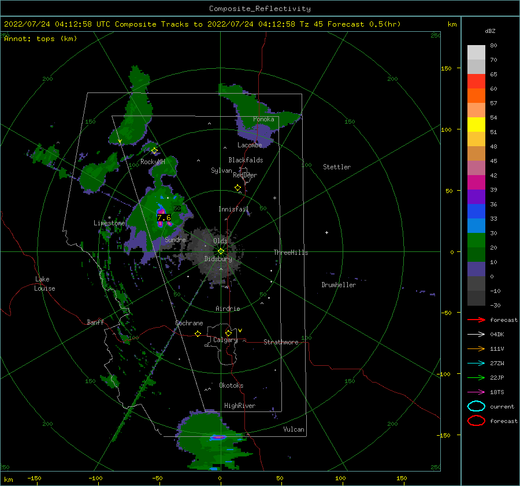Image resolution: width=520 pixels, height=486 pixels.
Task: Click the Olds label
Action: click(220, 241)
